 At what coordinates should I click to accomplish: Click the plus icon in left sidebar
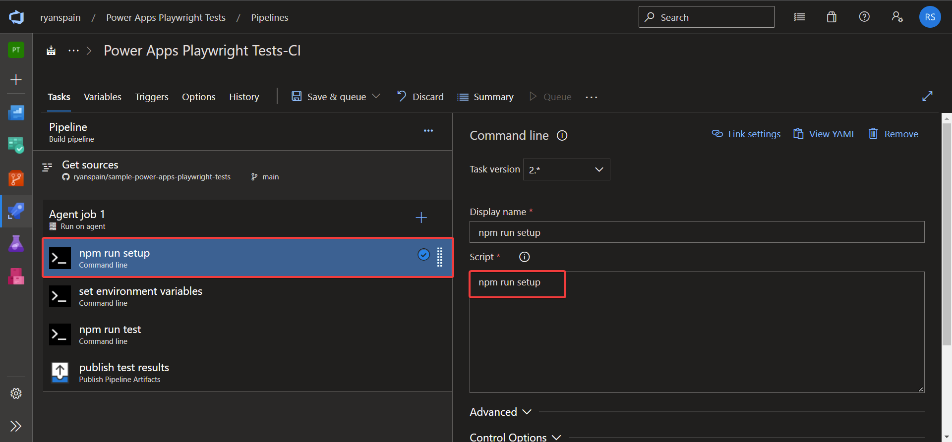coord(16,80)
